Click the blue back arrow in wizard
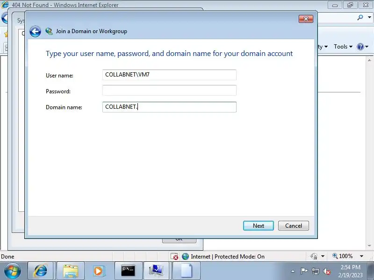 tap(35, 31)
